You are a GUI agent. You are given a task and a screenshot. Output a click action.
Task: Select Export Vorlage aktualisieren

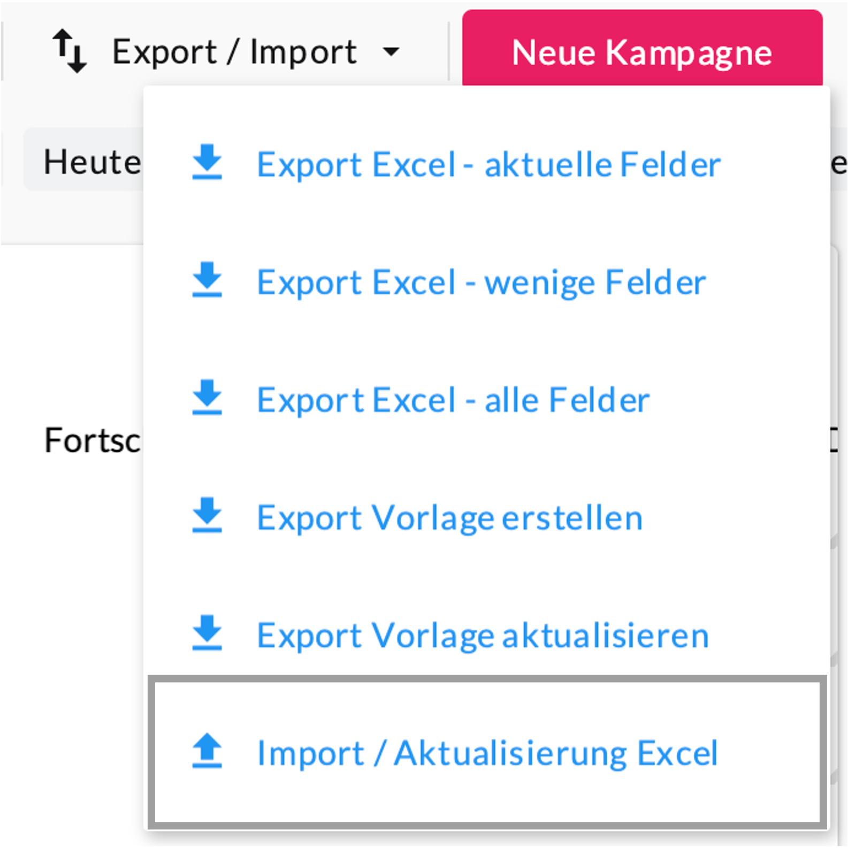point(483,636)
